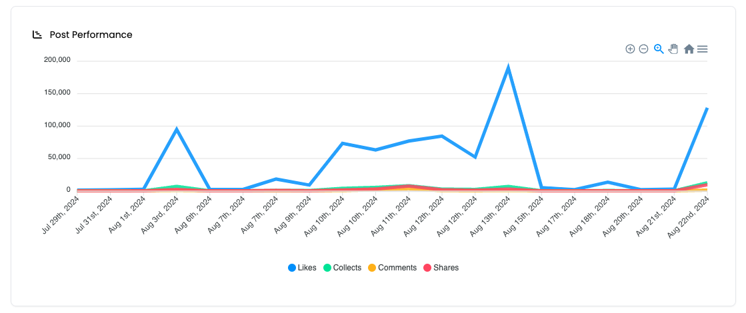
Task: Click the Aug 13th Likes peak point
Action: 509,67
